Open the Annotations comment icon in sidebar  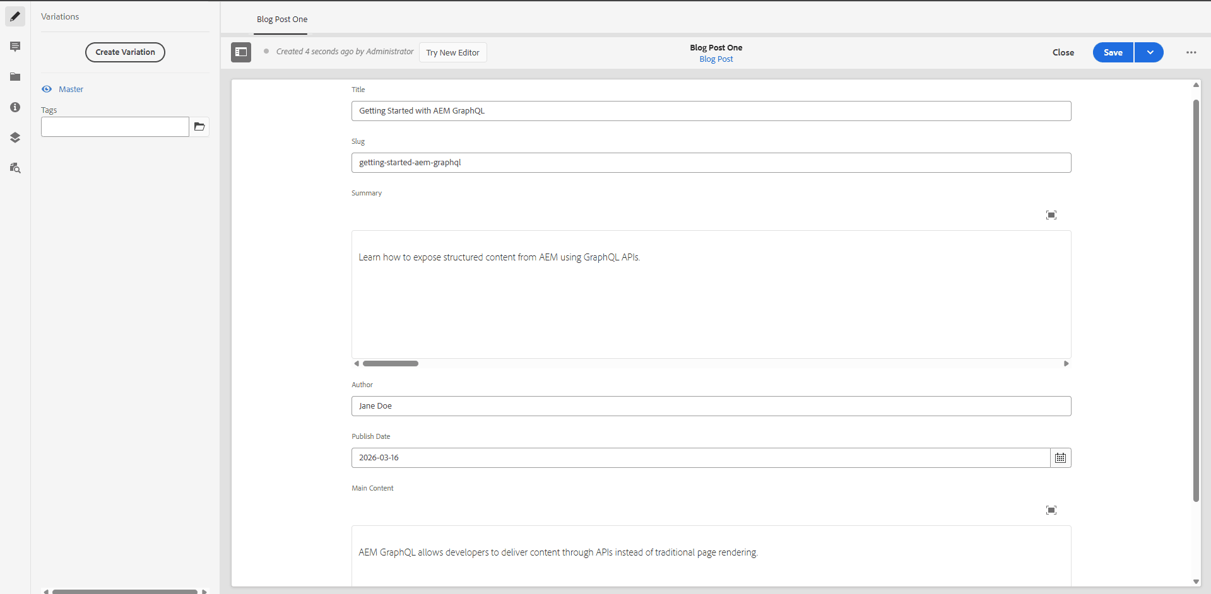tap(15, 47)
